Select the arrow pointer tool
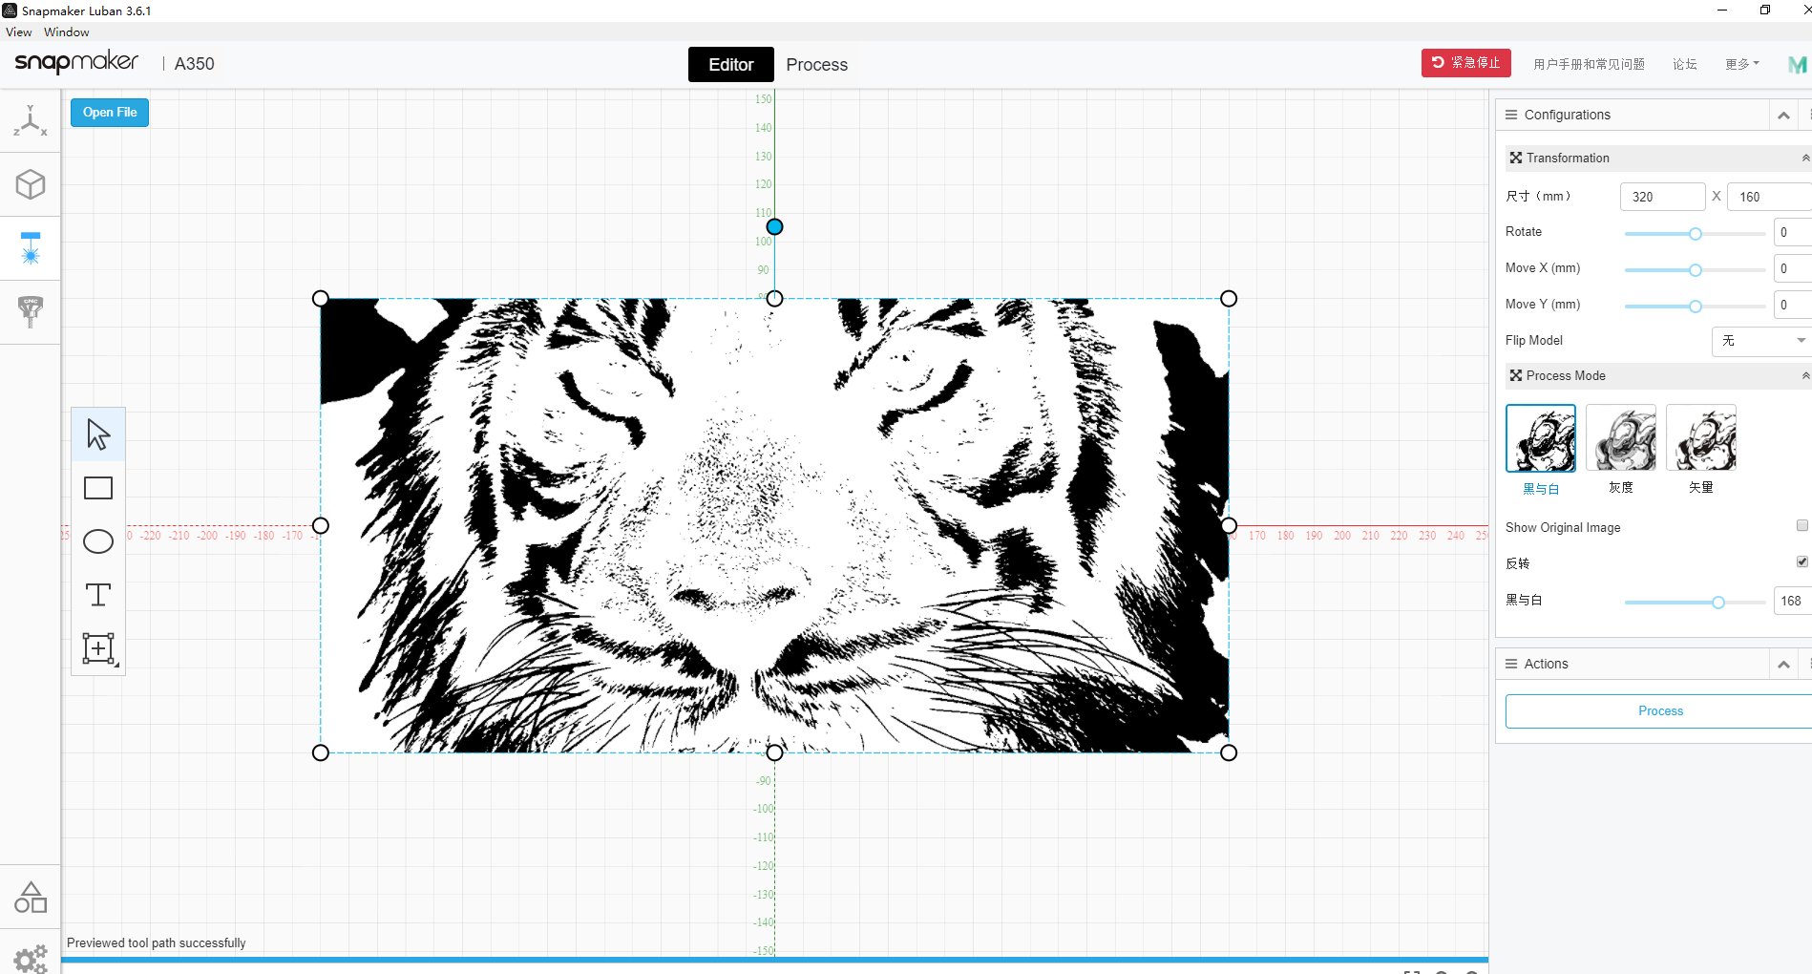 pyautogui.click(x=98, y=434)
